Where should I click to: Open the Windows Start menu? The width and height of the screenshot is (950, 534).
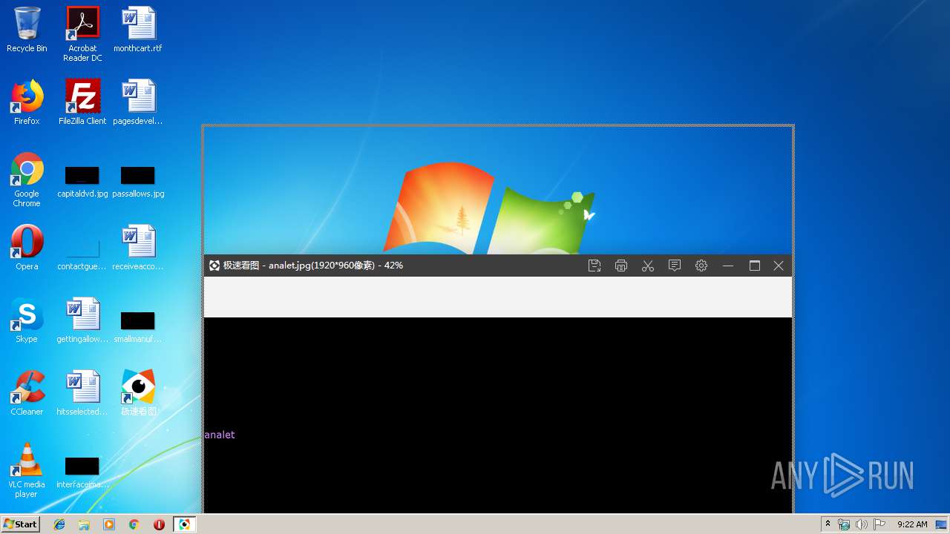pyautogui.click(x=20, y=524)
